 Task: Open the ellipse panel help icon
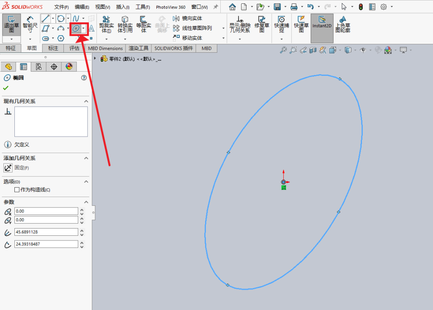pos(84,78)
